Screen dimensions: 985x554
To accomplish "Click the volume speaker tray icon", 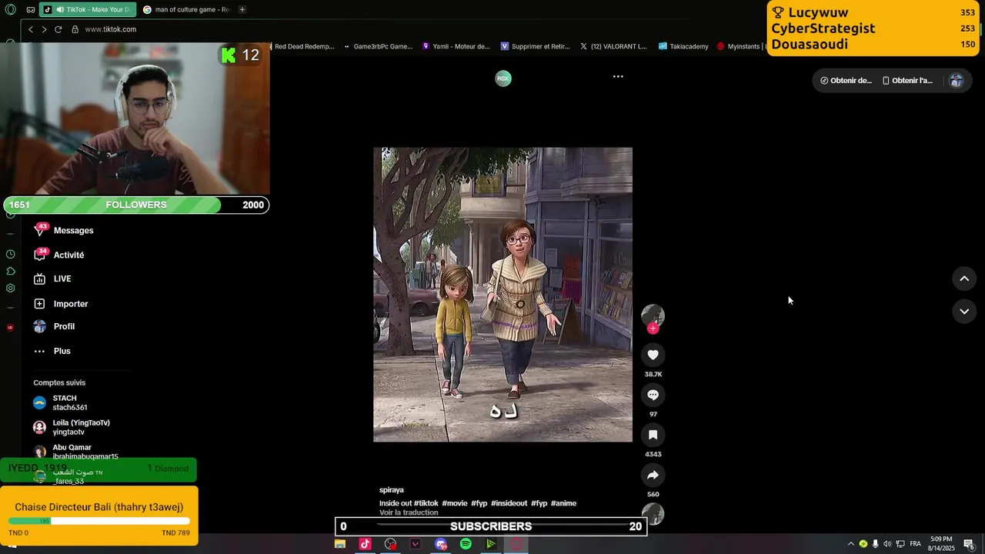I will [887, 544].
